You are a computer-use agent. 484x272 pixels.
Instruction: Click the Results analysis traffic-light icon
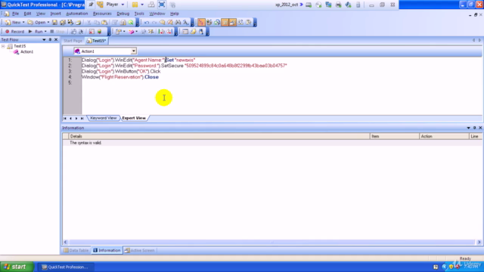99,32
